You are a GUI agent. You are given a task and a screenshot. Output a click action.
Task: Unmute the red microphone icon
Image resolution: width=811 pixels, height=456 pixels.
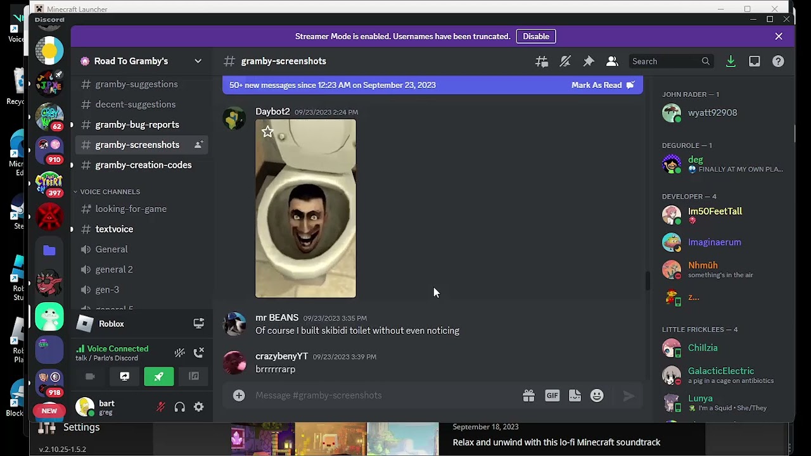(161, 407)
